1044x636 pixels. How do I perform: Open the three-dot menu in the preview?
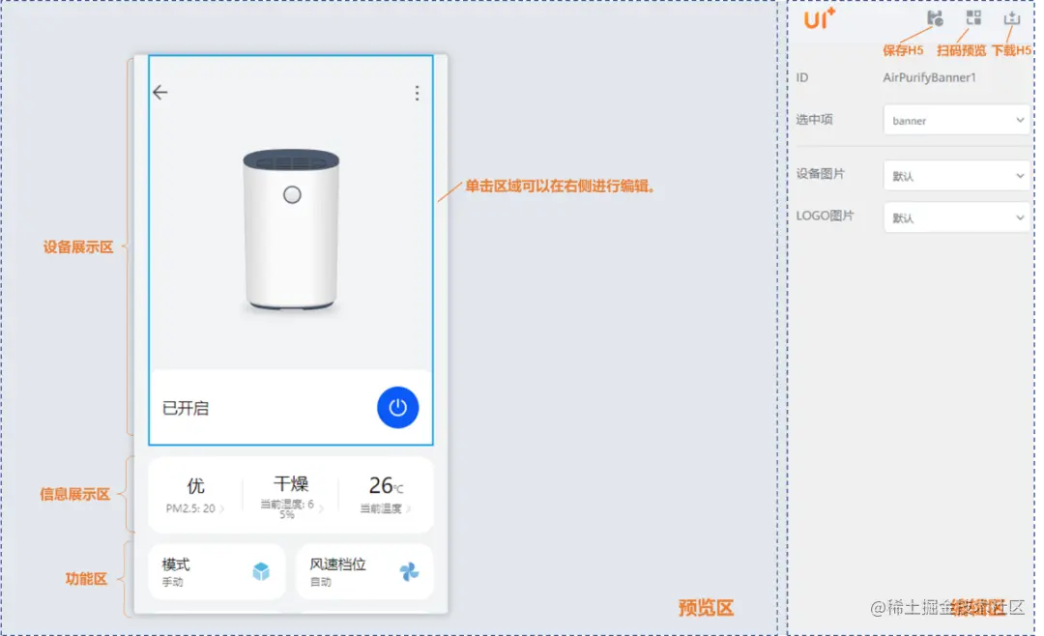[x=417, y=93]
